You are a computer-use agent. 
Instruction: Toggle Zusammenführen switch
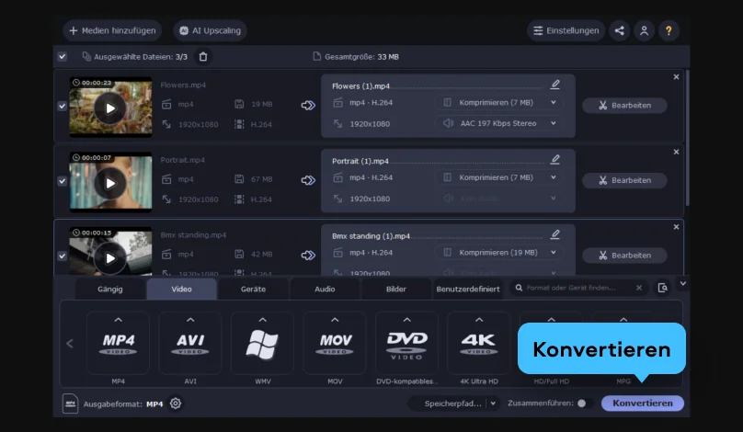[584, 404]
